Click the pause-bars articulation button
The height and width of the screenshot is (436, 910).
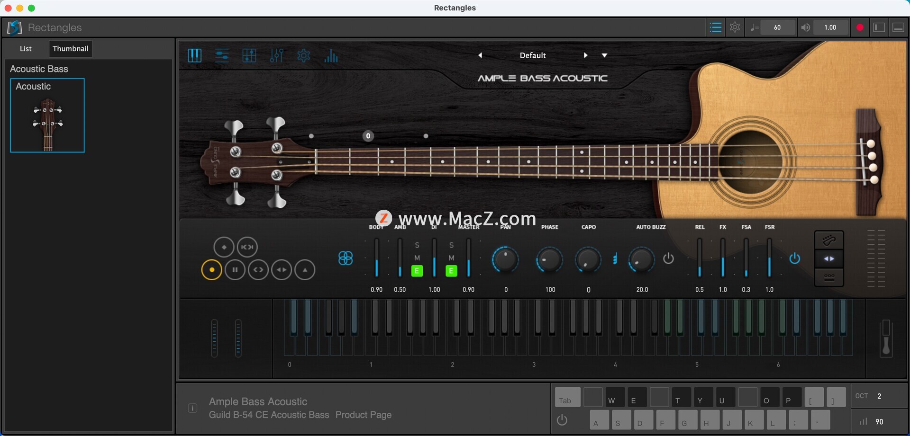(x=235, y=270)
